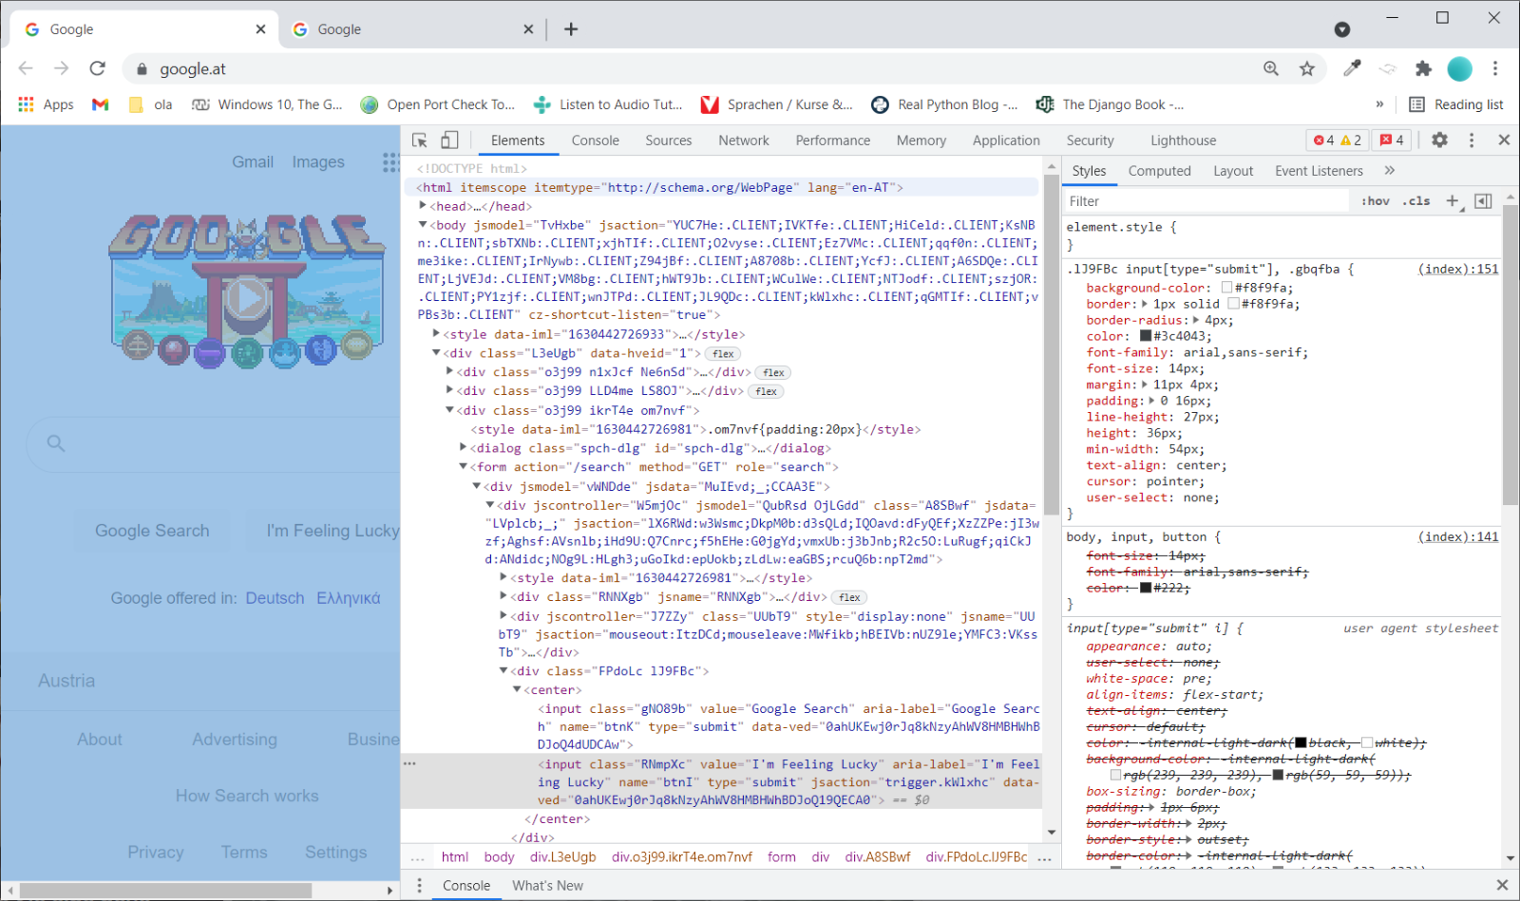
Task: Open the Performance tab
Action: click(x=833, y=141)
